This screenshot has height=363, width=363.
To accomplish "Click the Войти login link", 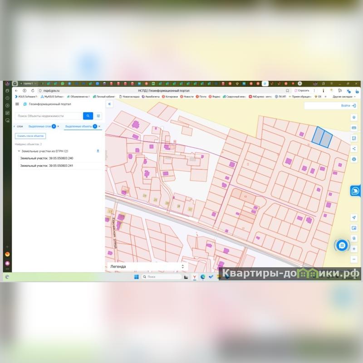I will [348, 106].
